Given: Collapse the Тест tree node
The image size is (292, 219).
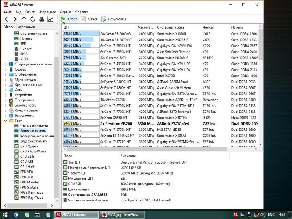Looking at the screenshot, I should pos(6,121).
